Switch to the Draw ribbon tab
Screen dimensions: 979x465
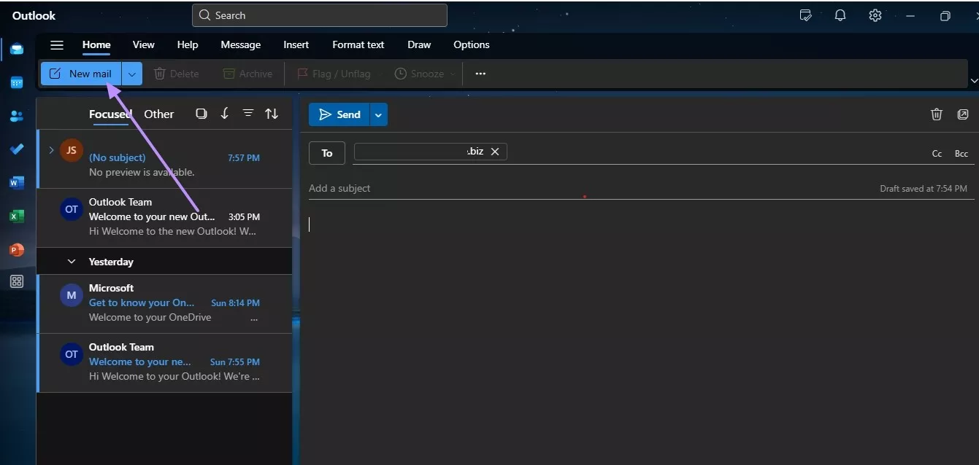point(418,44)
